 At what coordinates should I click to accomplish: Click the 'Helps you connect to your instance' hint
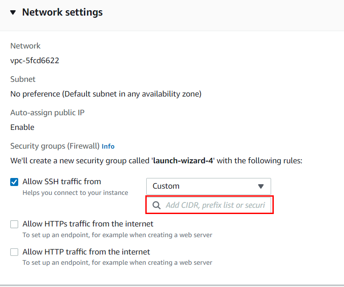pyautogui.click(x=75, y=193)
